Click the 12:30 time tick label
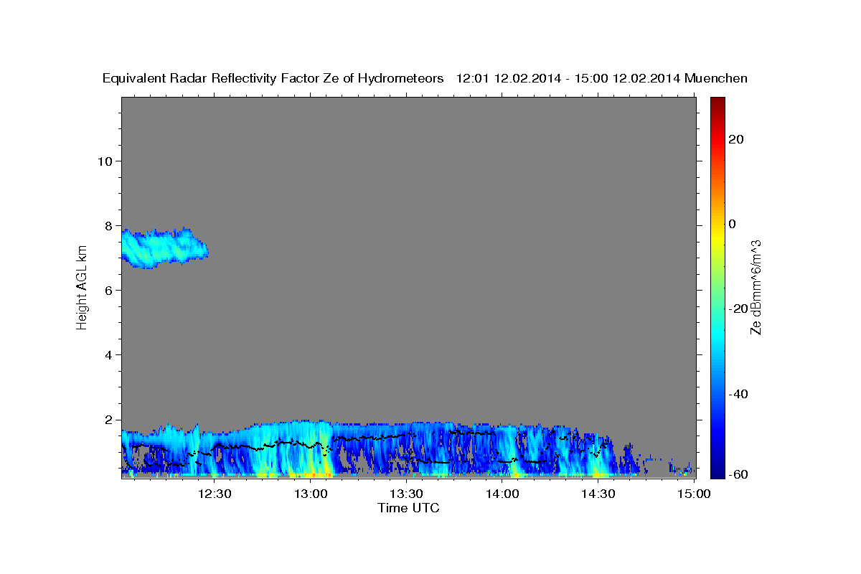Screen dimensions: 861x574 coord(214,494)
